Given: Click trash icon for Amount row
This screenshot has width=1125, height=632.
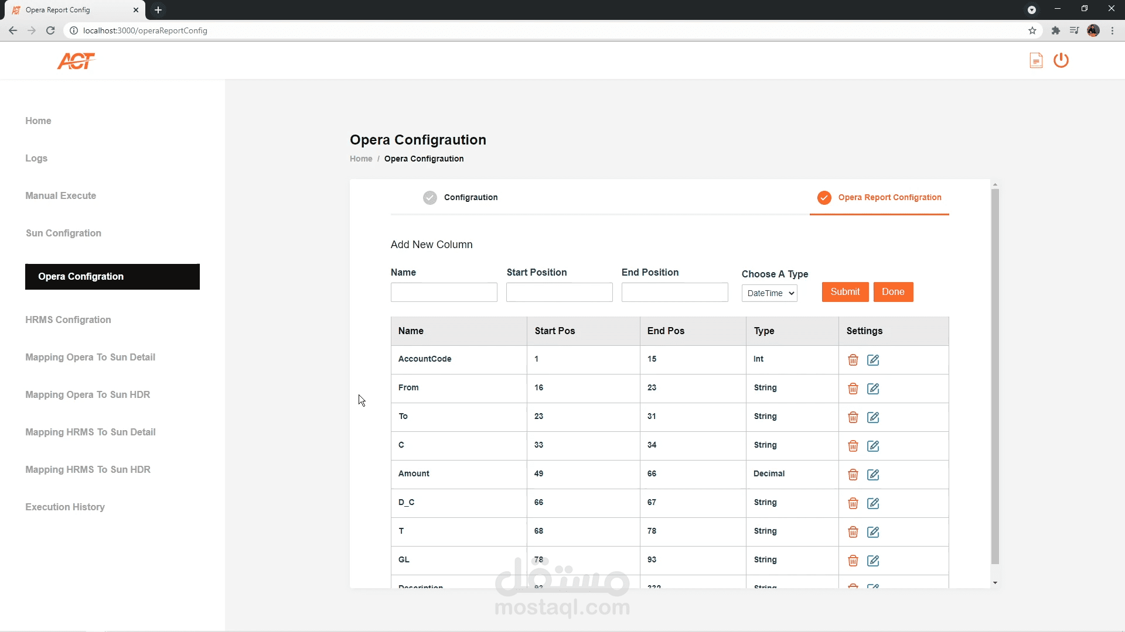Looking at the screenshot, I should pyautogui.click(x=853, y=475).
